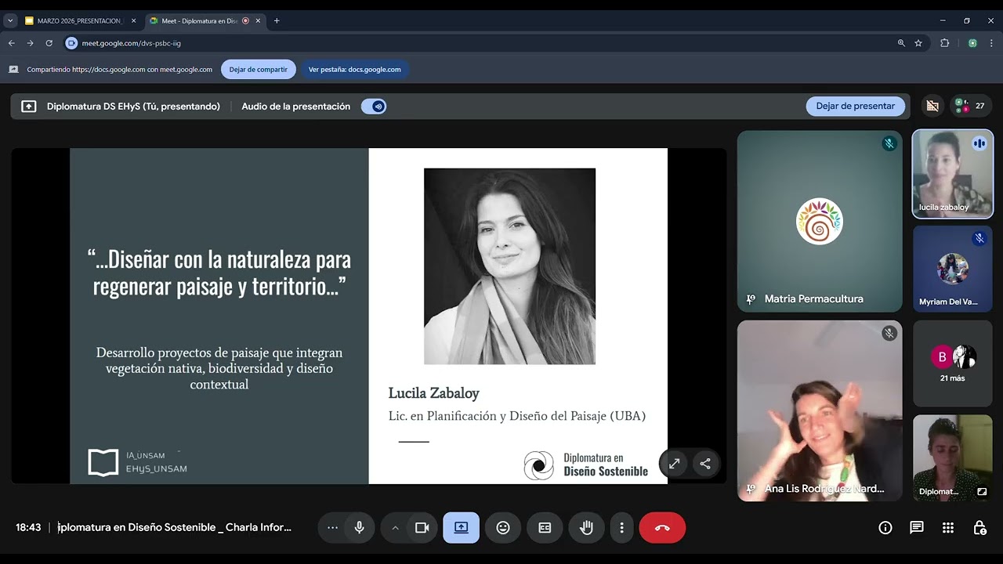Open the activities grid icon

point(948,528)
